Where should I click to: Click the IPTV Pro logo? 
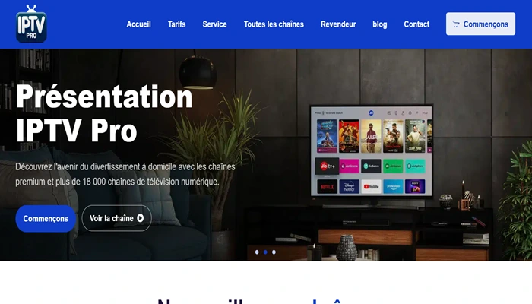click(x=31, y=24)
